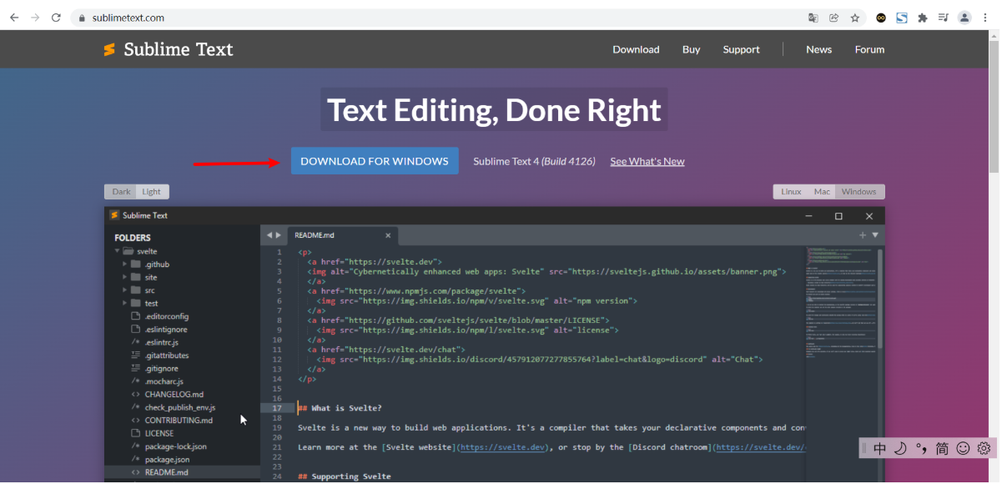Toggle the IME punctuation mode icon
Viewport: 1002px width, 484px height.
tap(921, 449)
